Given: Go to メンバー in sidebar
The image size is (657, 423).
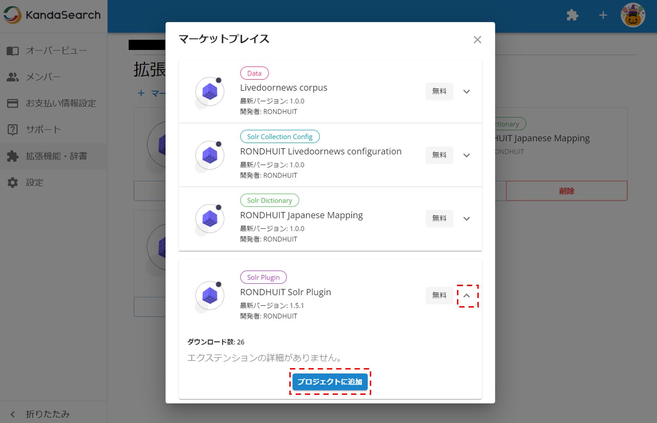Looking at the screenshot, I should pyautogui.click(x=53, y=77).
